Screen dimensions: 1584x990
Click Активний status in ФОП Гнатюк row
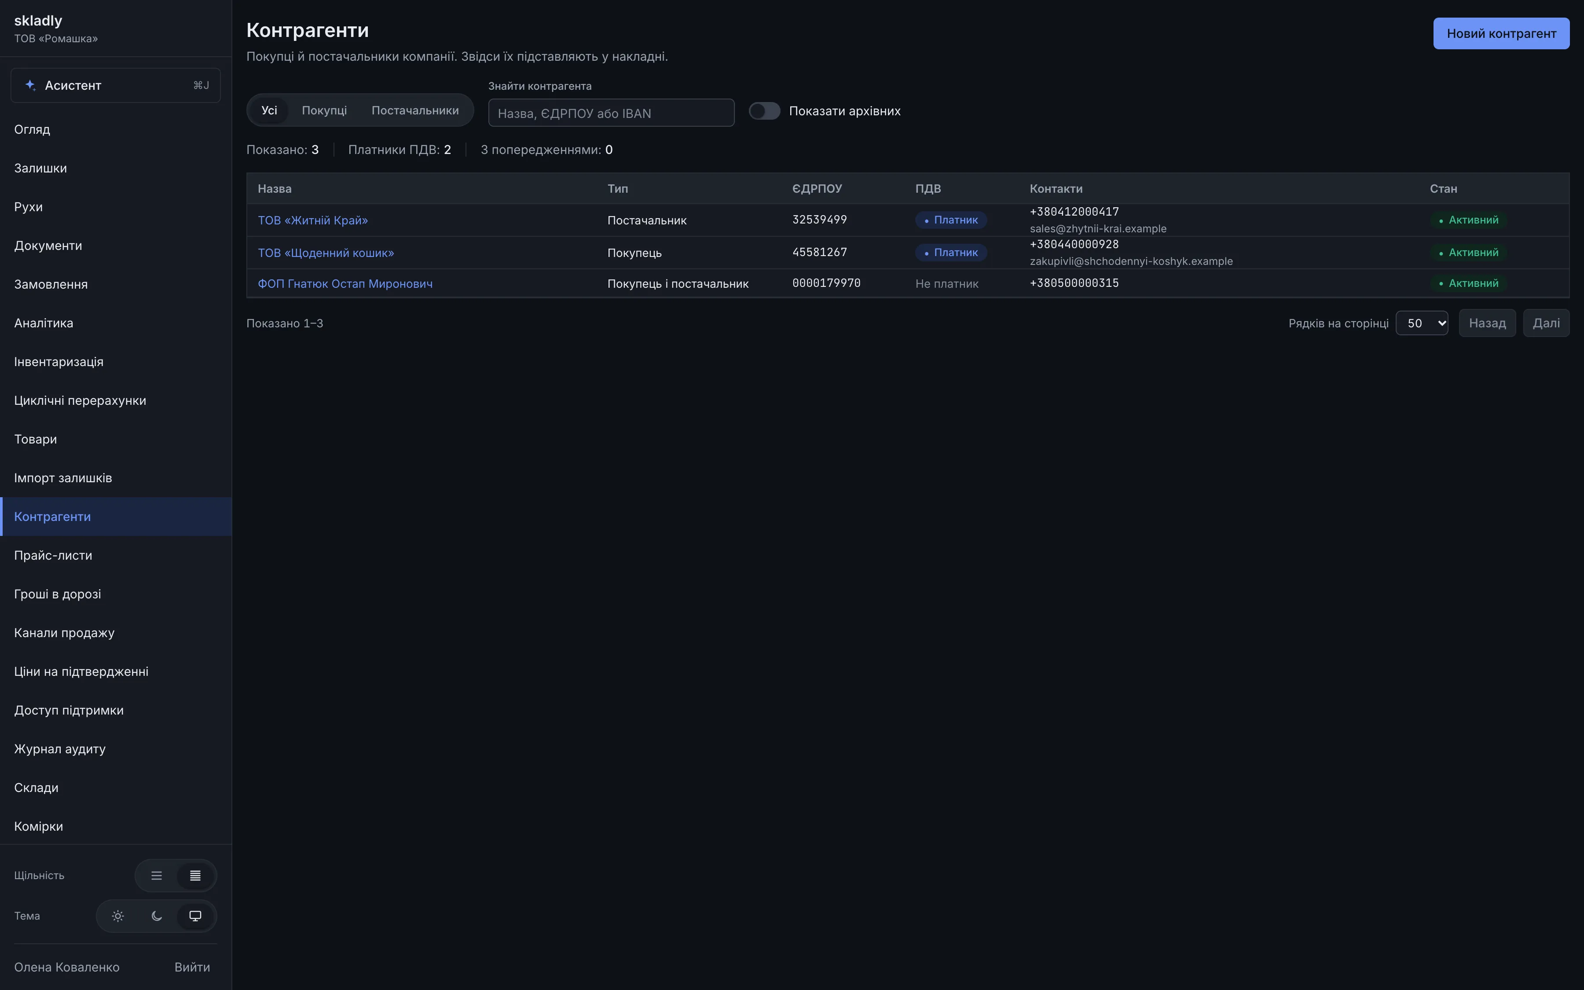(1468, 283)
